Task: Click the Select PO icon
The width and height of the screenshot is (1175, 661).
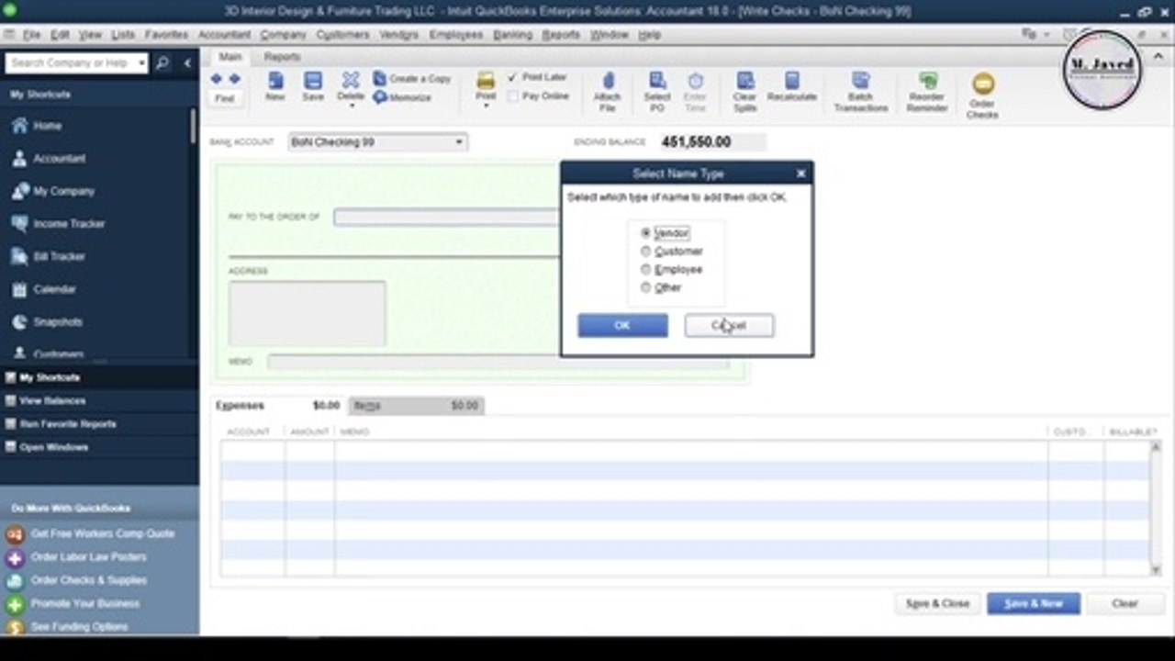Action: pyautogui.click(x=657, y=81)
